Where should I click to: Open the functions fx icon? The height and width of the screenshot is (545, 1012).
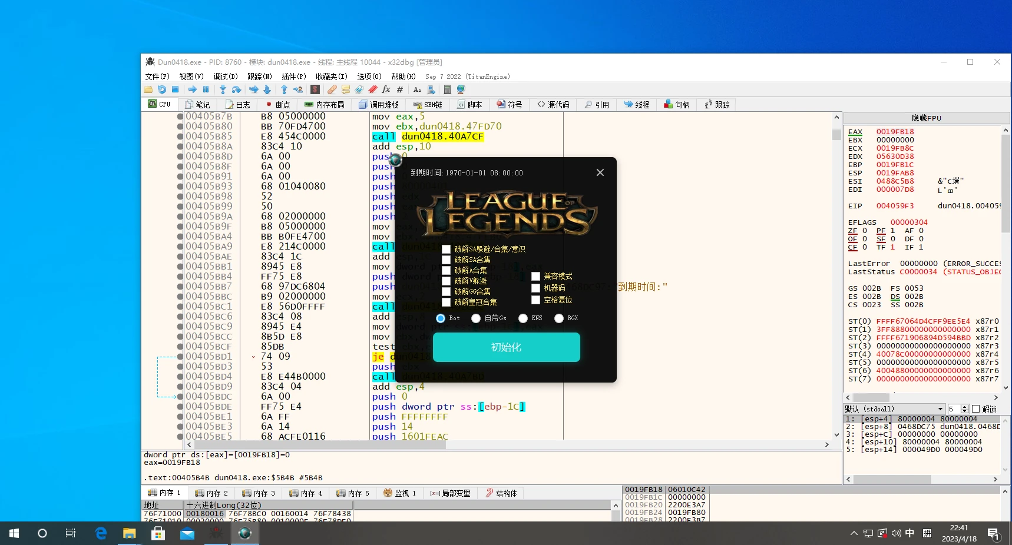click(386, 89)
